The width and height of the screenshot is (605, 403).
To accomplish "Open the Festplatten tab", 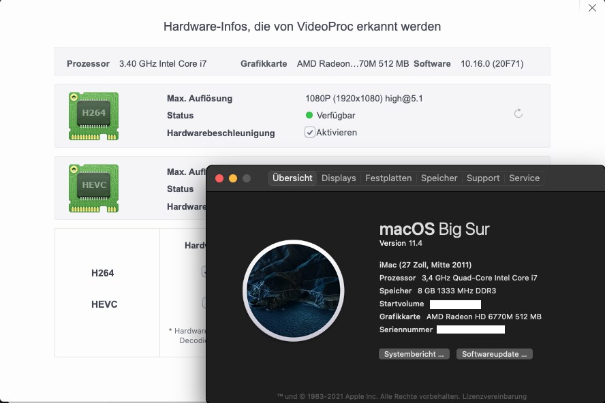I will 388,178.
